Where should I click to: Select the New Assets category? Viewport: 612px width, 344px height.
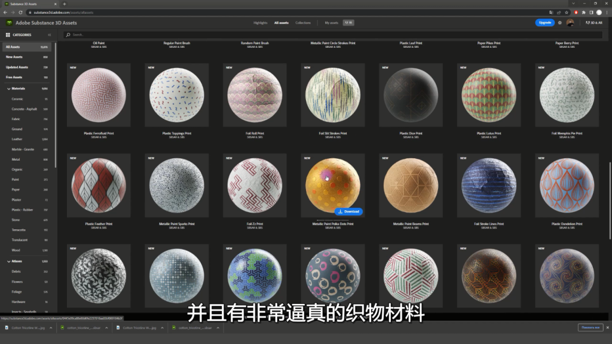tap(27, 57)
